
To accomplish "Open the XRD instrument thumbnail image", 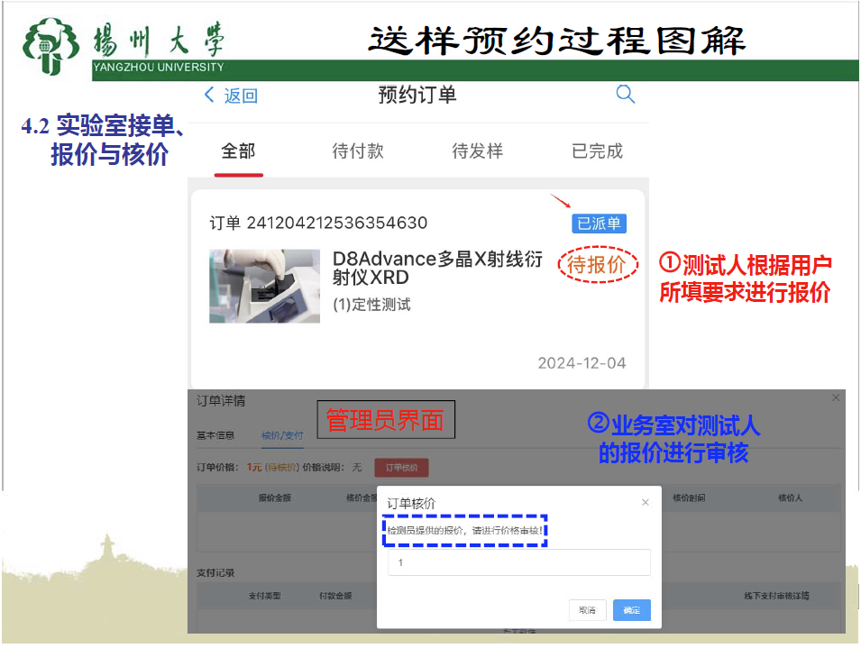I will pos(264,286).
